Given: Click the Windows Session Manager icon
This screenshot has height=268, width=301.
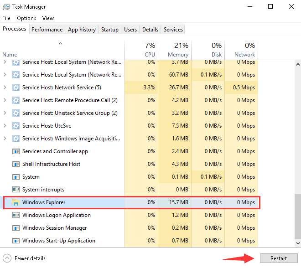Looking at the screenshot, I should tap(16, 228).
